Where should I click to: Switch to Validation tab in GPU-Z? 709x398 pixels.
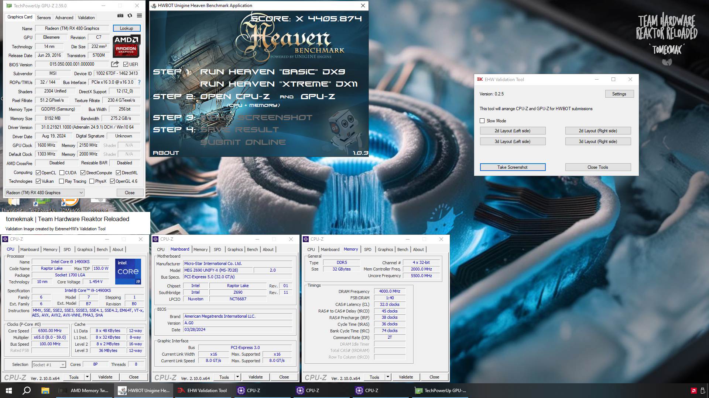click(86, 18)
